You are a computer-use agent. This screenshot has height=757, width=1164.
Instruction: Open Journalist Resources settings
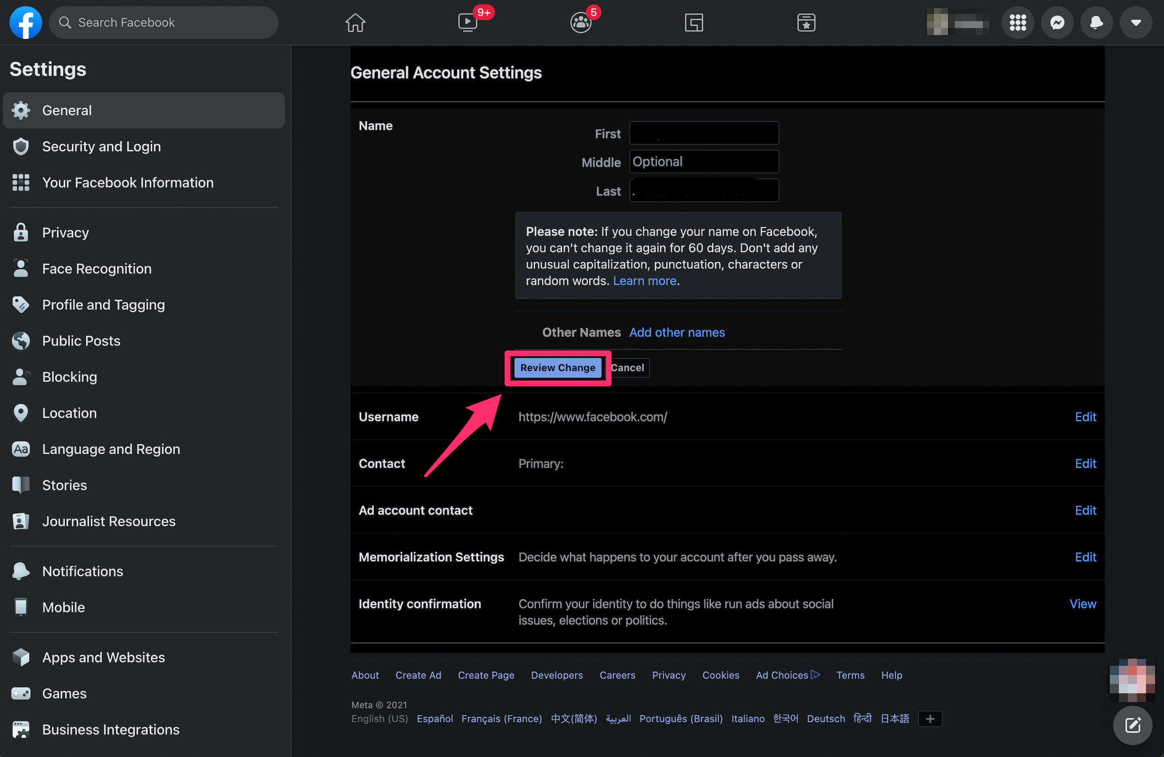coord(144,521)
